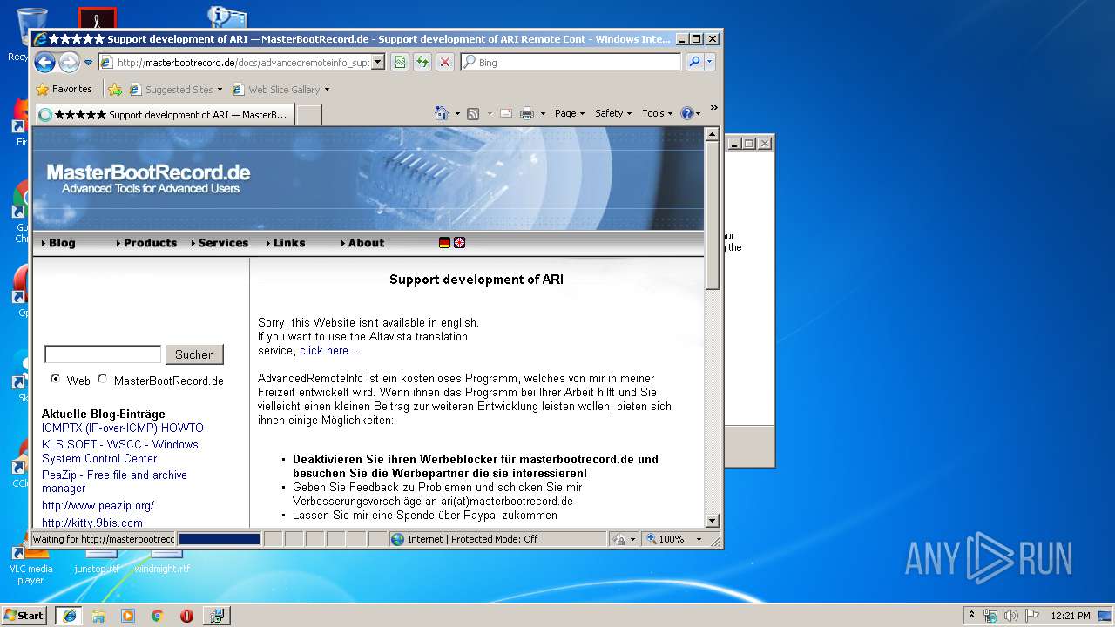Click the RSS feeds icon
Viewport: 1115px width, 627px height.
tap(473, 113)
